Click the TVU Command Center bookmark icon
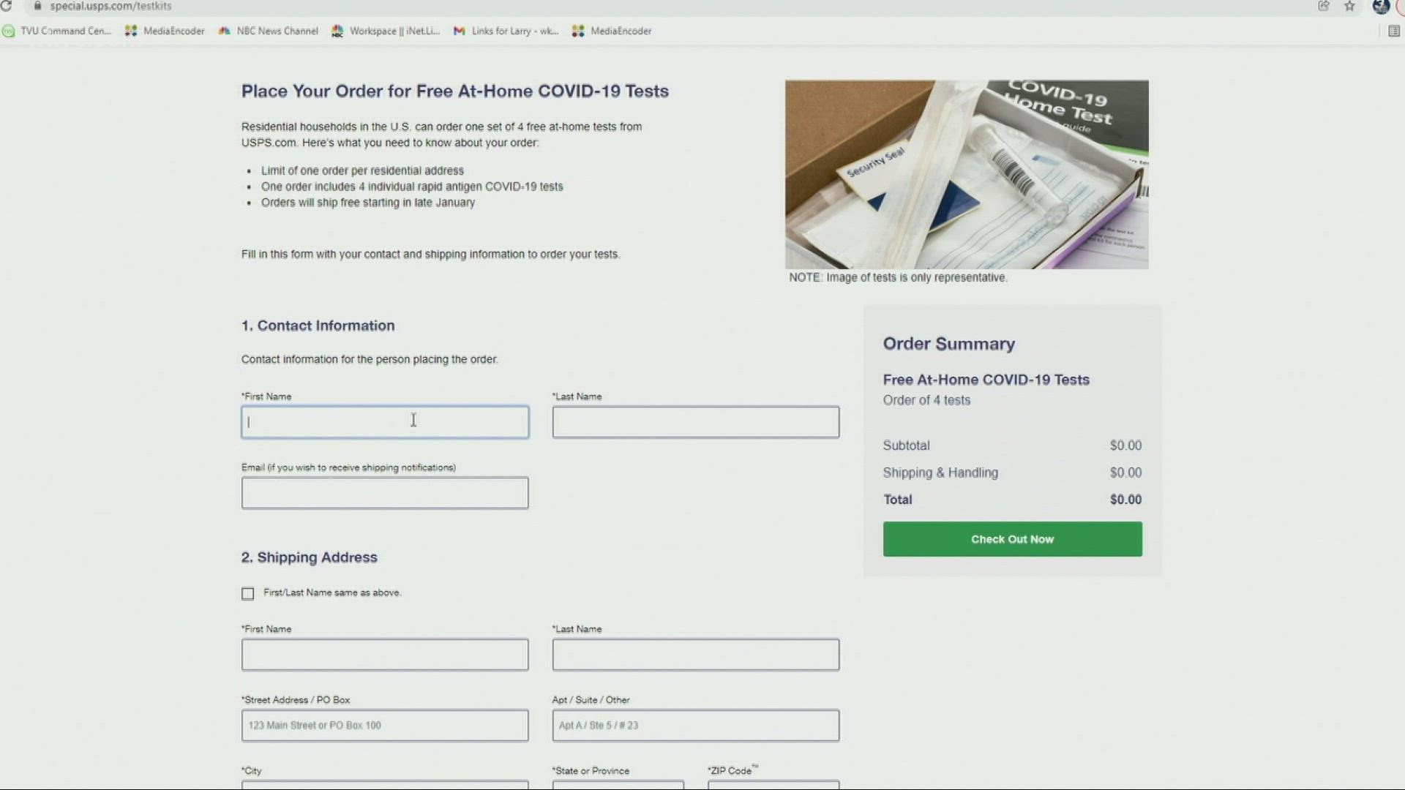Image resolution: width=1405 pixels, height=790 pixels. (x=9, y=31)
